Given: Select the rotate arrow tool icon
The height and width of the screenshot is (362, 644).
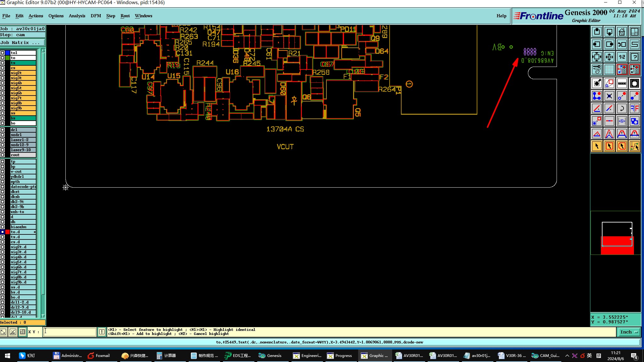Looking at the screenshot, I should point(622,108).
